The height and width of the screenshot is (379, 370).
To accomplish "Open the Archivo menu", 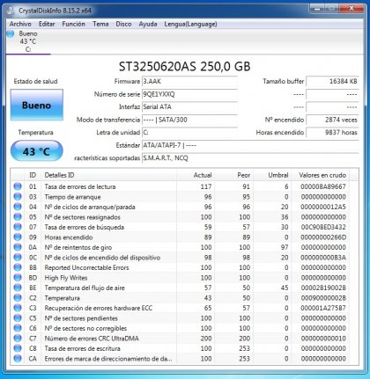I will click(x=20, y=24).
